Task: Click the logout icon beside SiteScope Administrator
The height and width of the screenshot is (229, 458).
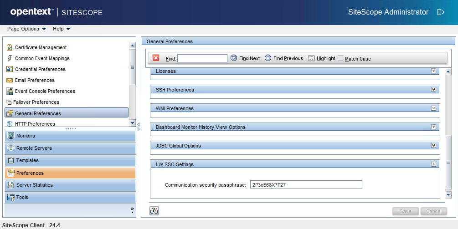Action: click(x=441, y=12)
